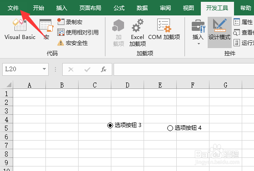Select row 8 header

coord(6,154)
